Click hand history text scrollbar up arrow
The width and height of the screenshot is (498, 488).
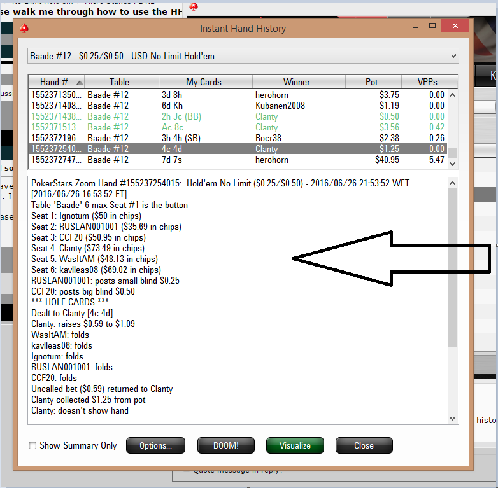point(453,183)
